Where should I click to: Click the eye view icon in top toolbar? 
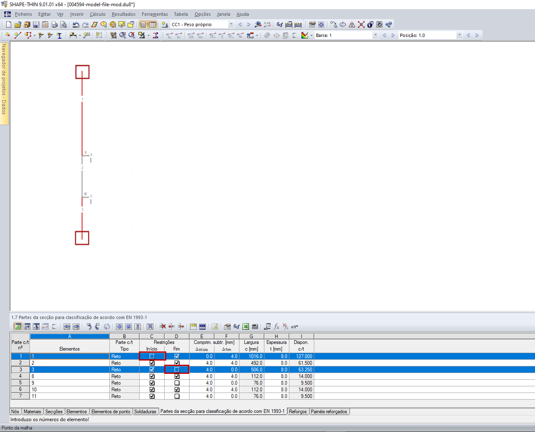pos(258,25)
